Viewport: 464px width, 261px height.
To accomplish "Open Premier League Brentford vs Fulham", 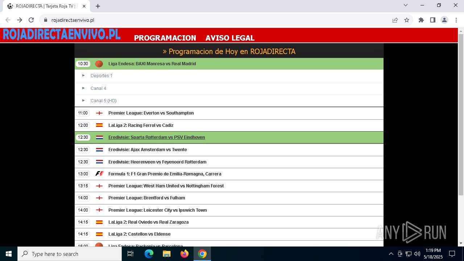I will 146,198.
